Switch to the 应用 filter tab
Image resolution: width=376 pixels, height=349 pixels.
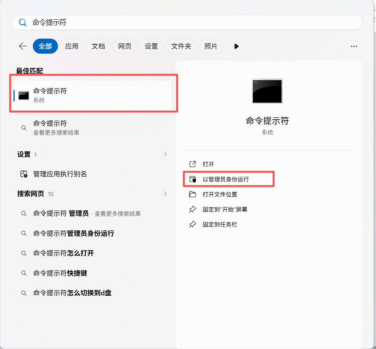point(71,46)
